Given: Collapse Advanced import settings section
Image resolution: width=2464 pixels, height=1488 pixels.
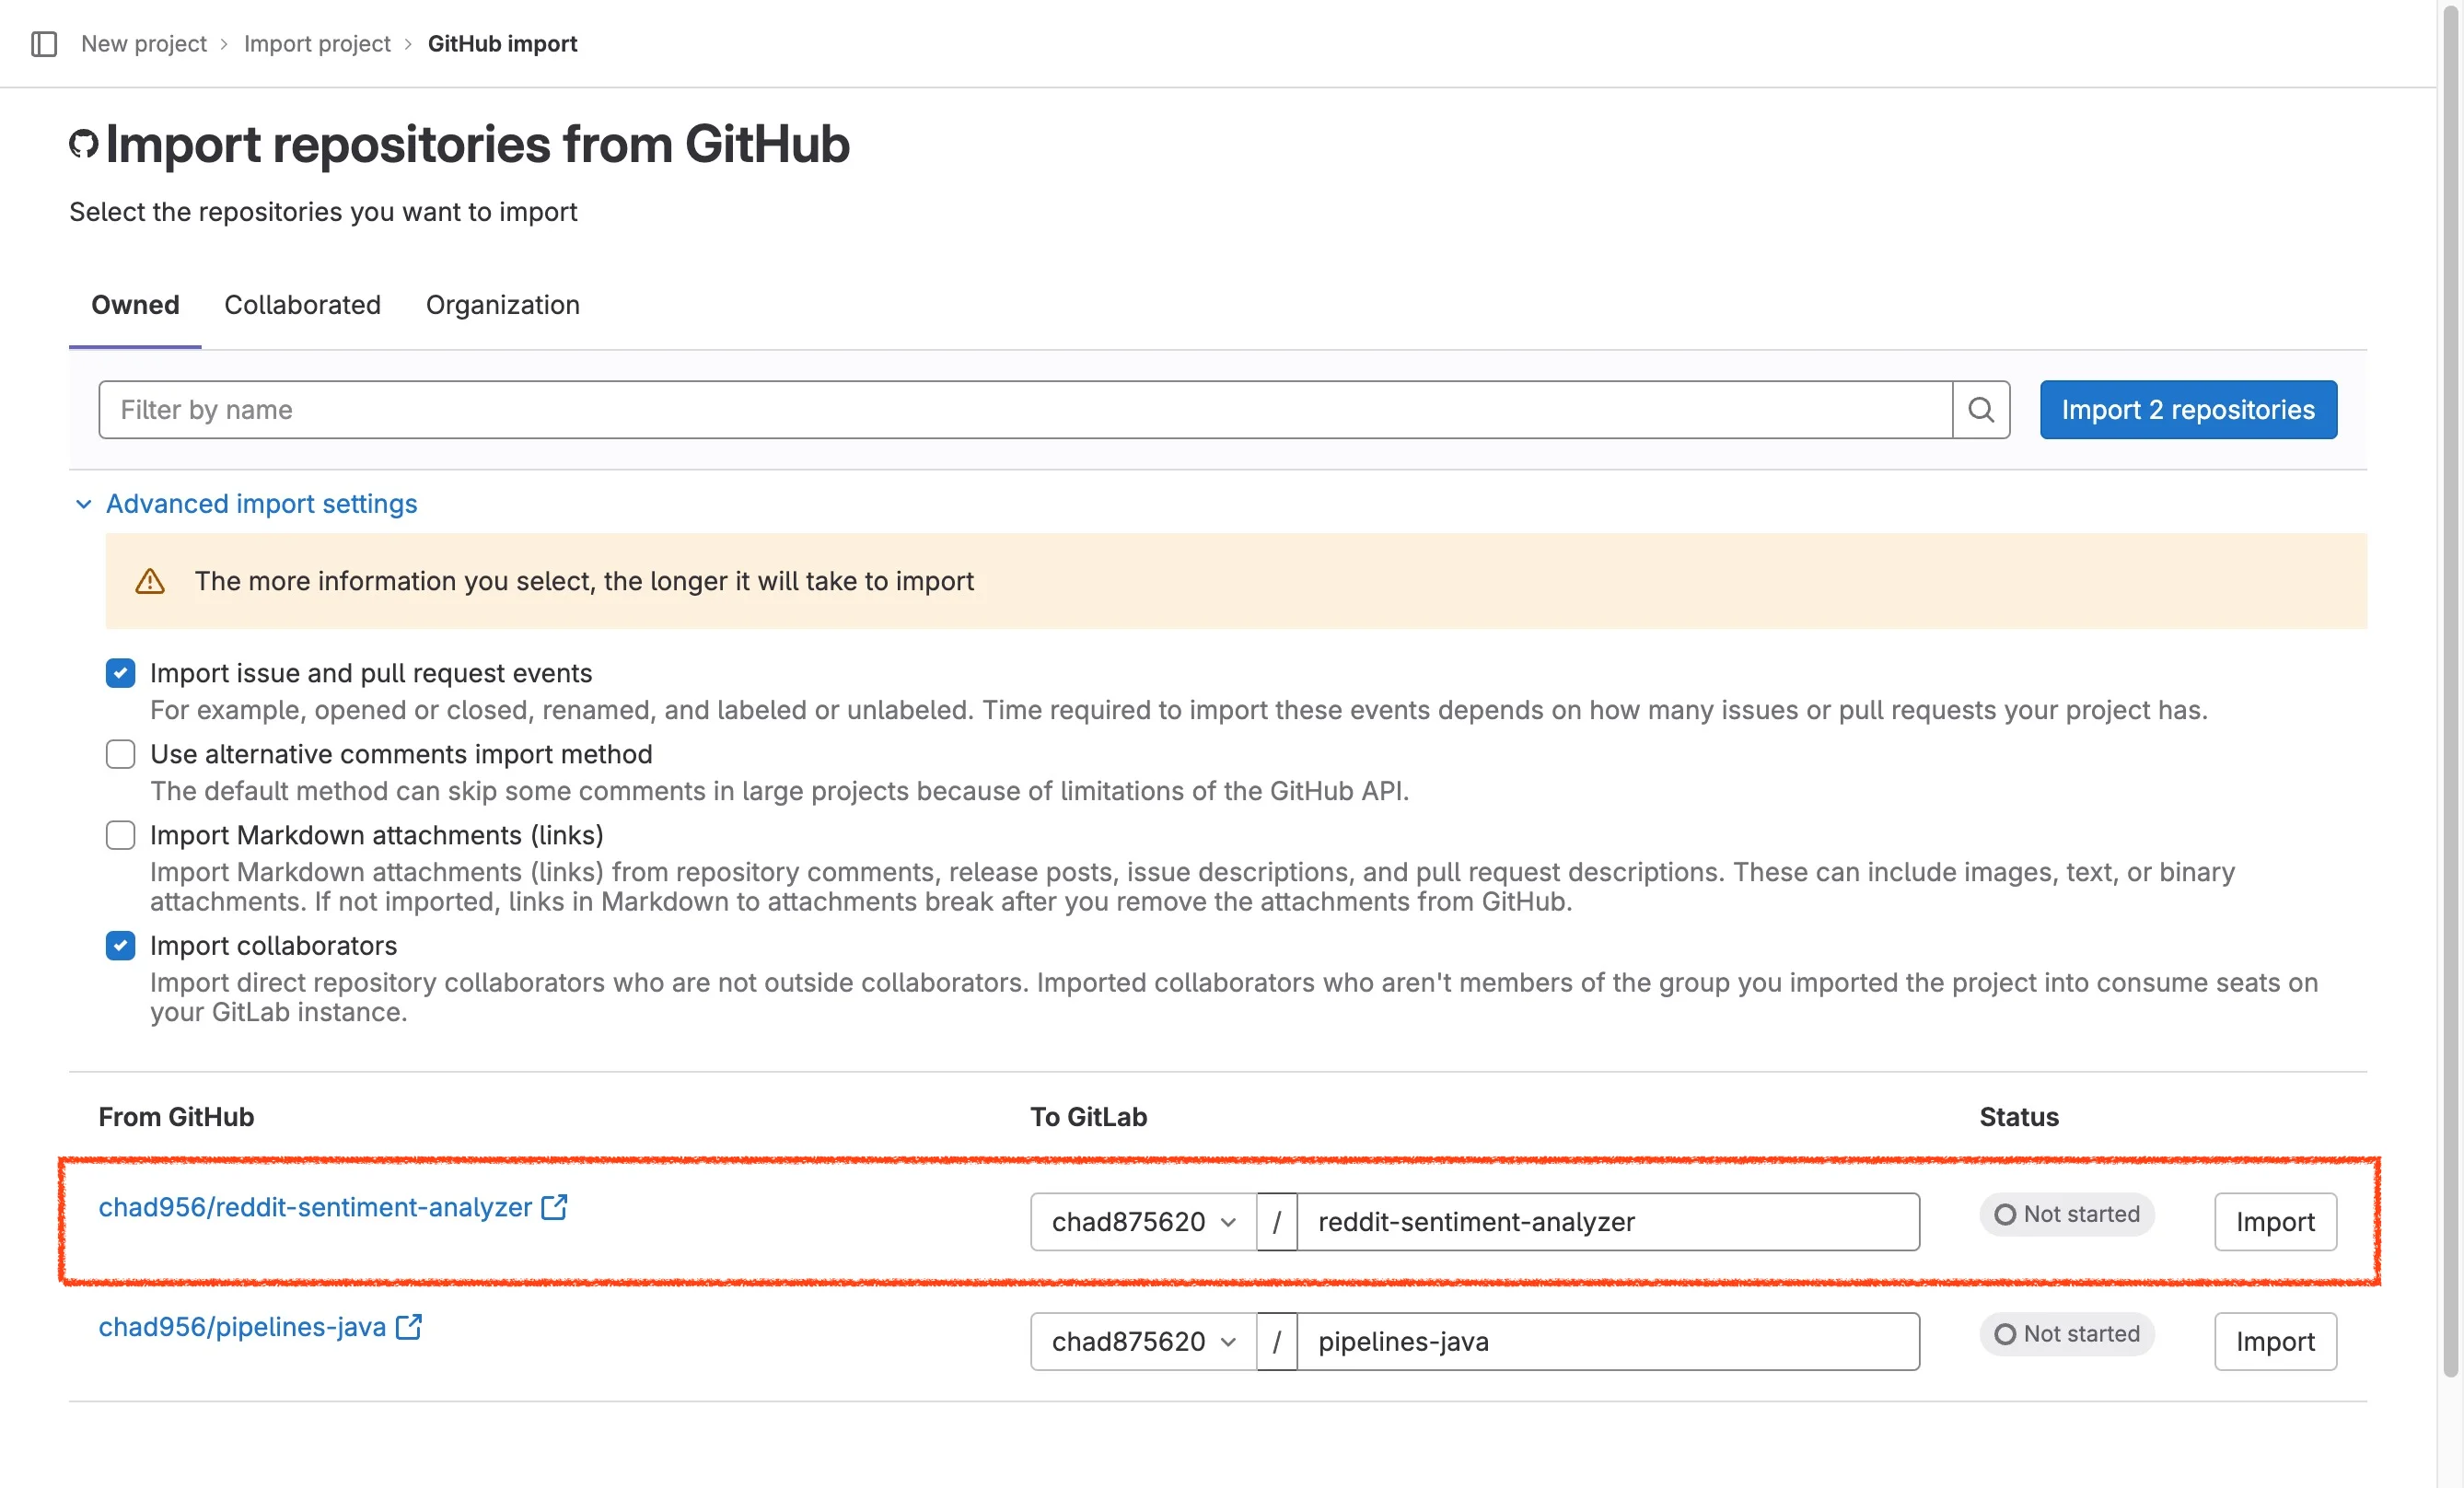Looking at the screenshot, I should click(x=260, y=504).
